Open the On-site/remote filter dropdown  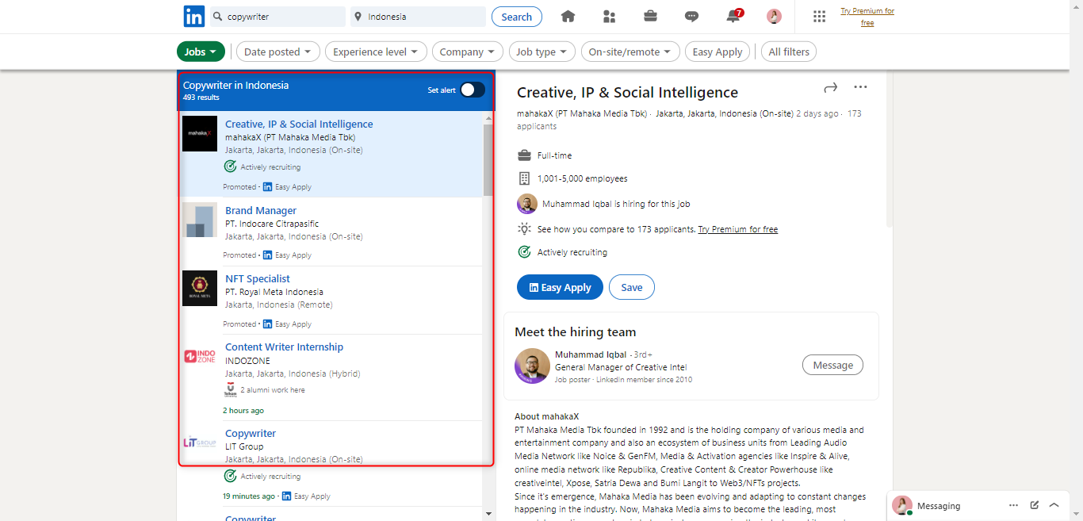pyautogui.click(x=630, y=52)
